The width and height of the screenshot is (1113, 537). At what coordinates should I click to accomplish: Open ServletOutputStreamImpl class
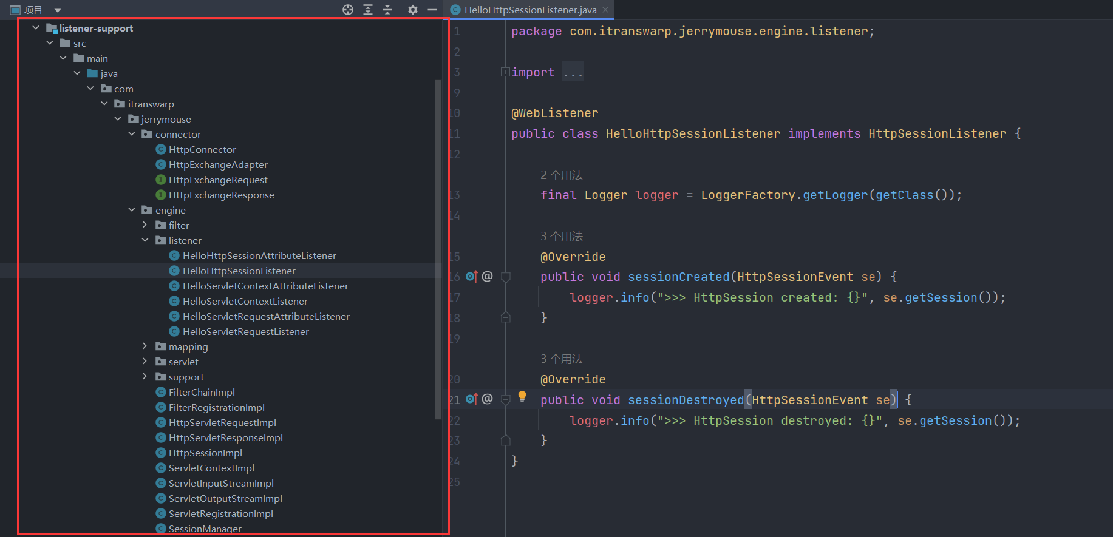point(225,498)
